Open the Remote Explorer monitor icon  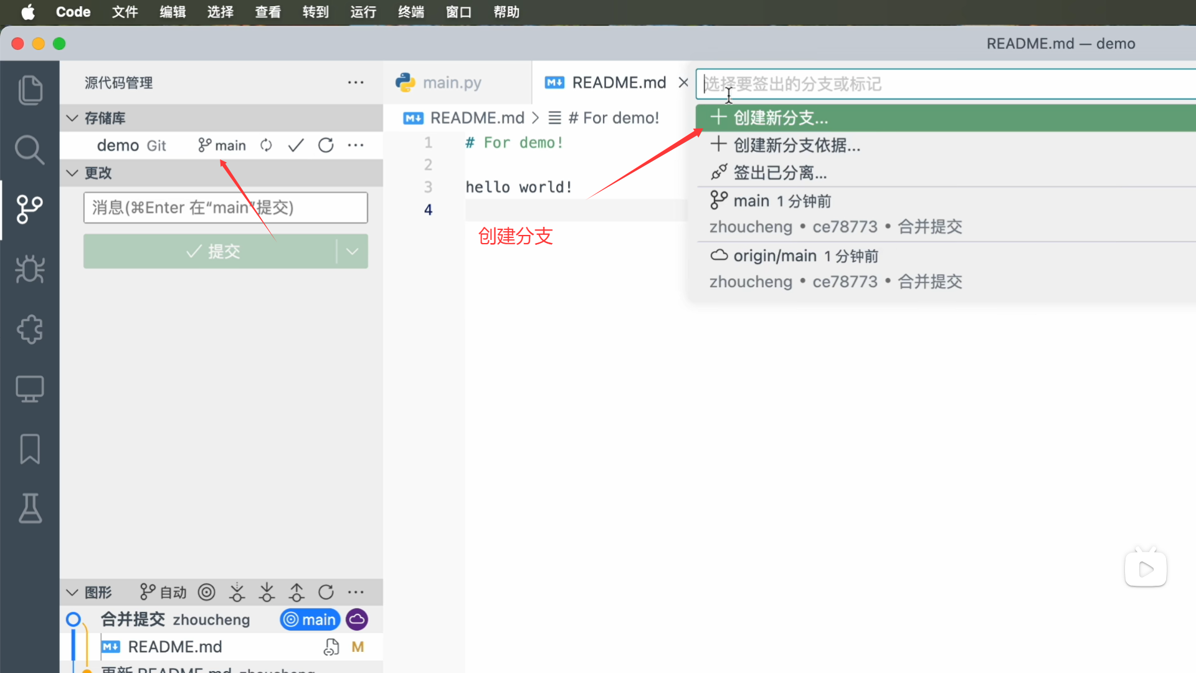coord(30,389)
